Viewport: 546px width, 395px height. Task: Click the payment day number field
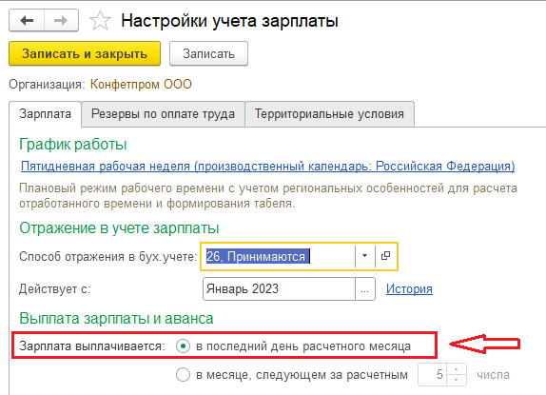[433, 375]
